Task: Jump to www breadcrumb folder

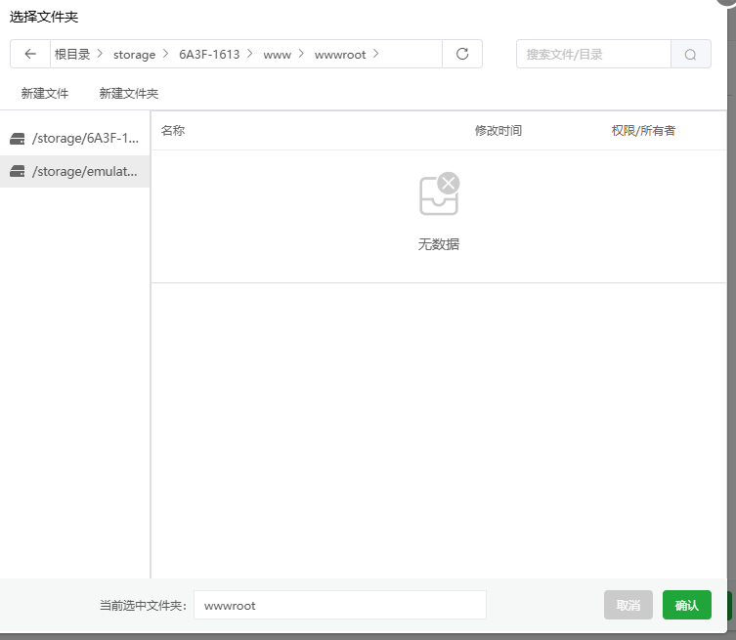Action: [277, 55]
